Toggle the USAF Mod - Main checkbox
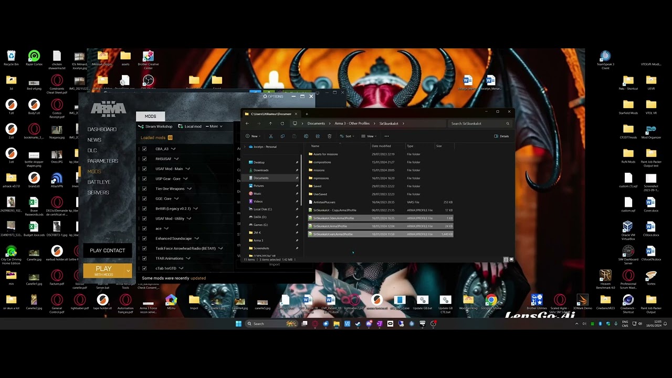Screen dimensions: 672x378 (x=144, y=169)
